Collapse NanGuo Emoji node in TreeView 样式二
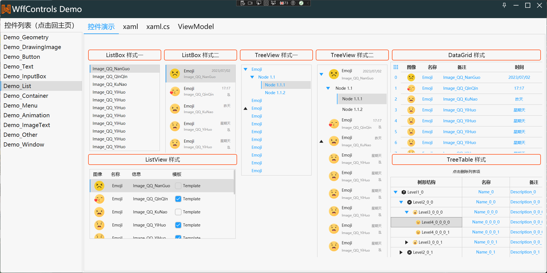Viewport: 547px width, 273px height. click(x=321, y=74)
